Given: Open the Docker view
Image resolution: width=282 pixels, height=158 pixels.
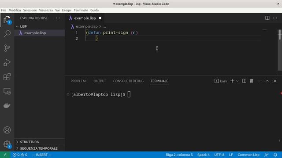Looking at the screenshot, I should point(7,105).
